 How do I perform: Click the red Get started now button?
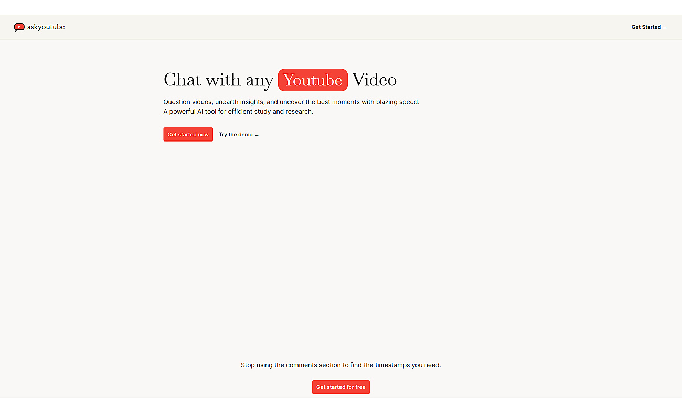188,135
